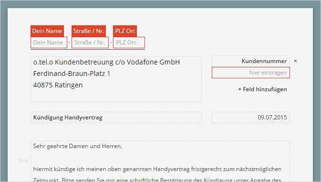321x182 pixels.
Task: Click the date field 09.07.2015
Action: click(x=251, y=118)
